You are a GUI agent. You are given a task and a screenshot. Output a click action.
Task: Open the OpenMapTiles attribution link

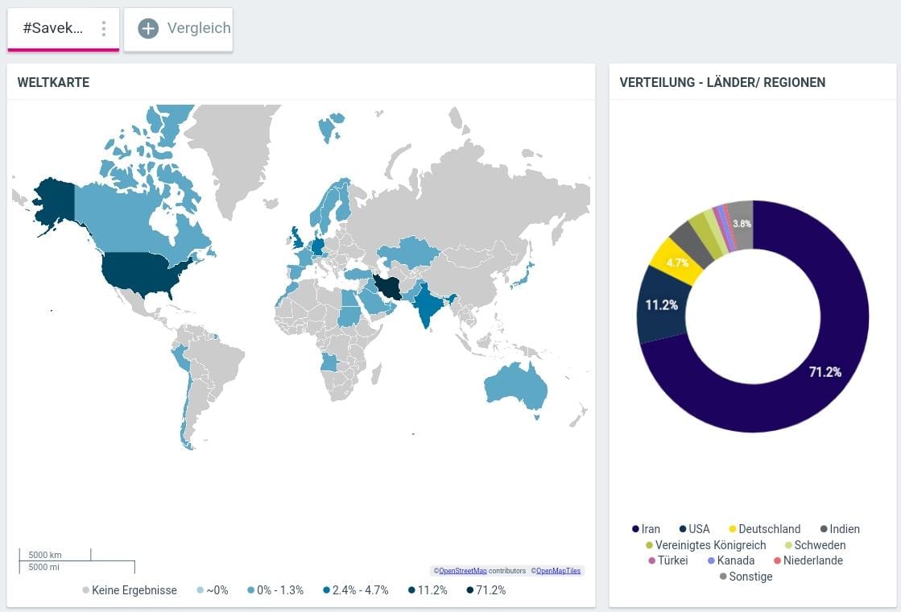[x=559, y=571]
